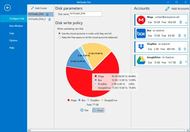The image size is (190, 132).
Task: Open the Configure Disk section
Action: [14, 18]
